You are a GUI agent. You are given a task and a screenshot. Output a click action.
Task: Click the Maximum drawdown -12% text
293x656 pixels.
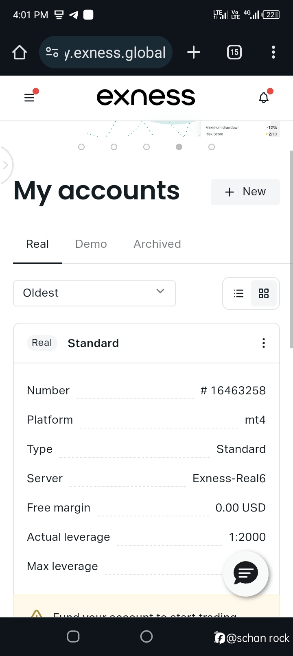point(241,127)
